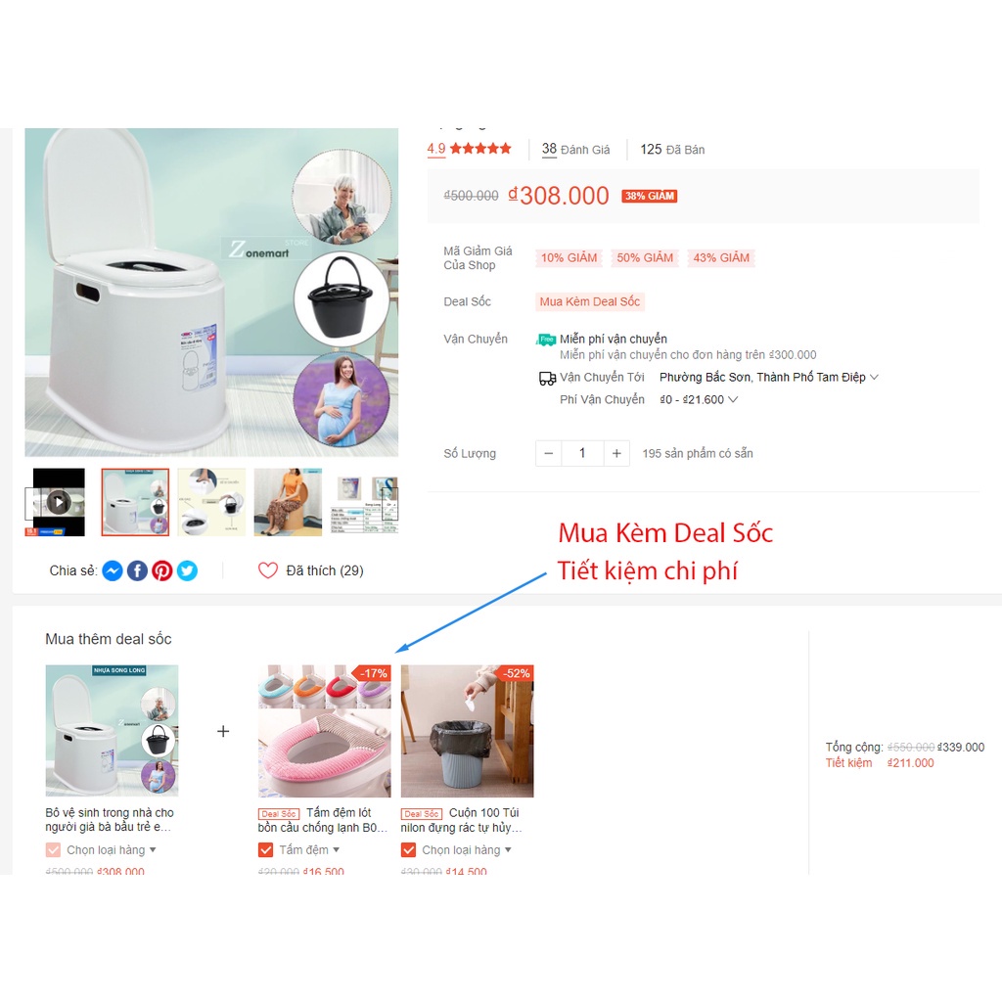The height and width of the screenshot is (1002, 1002).
Task: Uncheck the Cuộn 100 Túi nilon checkbox
Action: [x=408, y=850]
